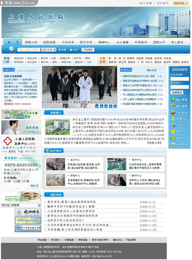This screenshot has height=260, width=192.
Task: Select the 内容 radio button
Action: [x=71, y=50]
